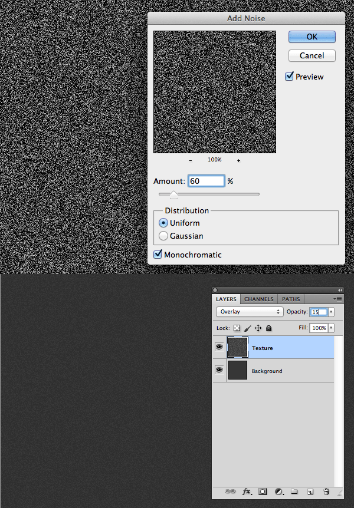Uncheck the Monochromatic option

(x=158, y=255)
